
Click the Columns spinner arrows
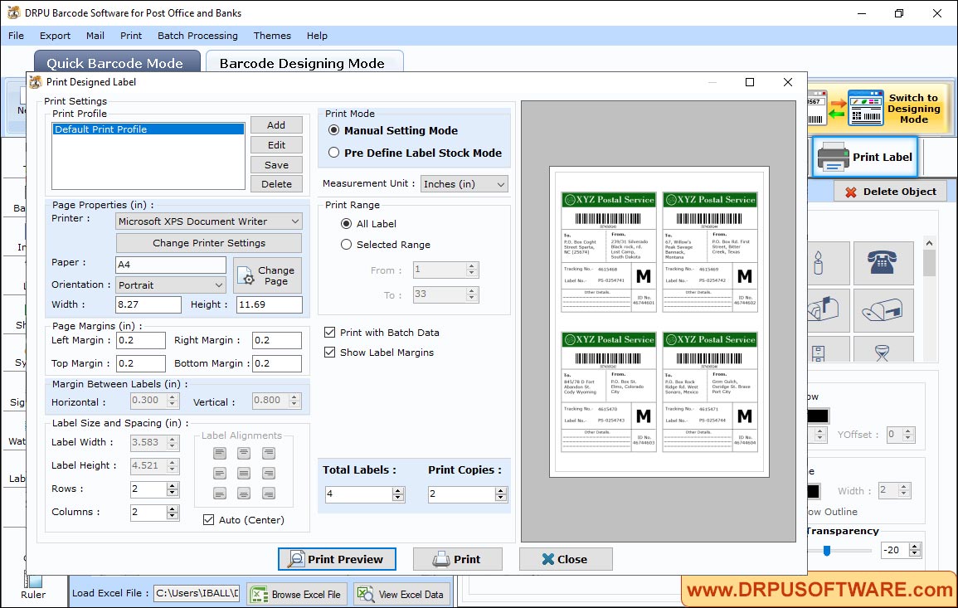(x=173, y=512)
